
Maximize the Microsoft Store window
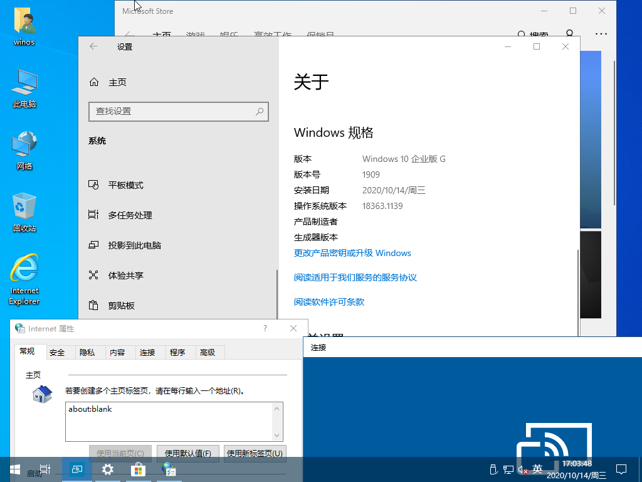573,11
